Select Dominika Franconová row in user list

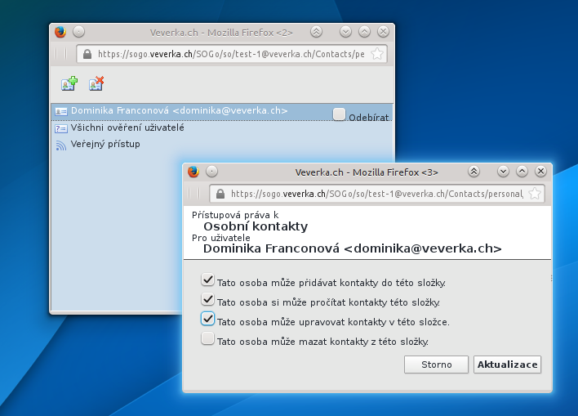[x=222, y=112]
